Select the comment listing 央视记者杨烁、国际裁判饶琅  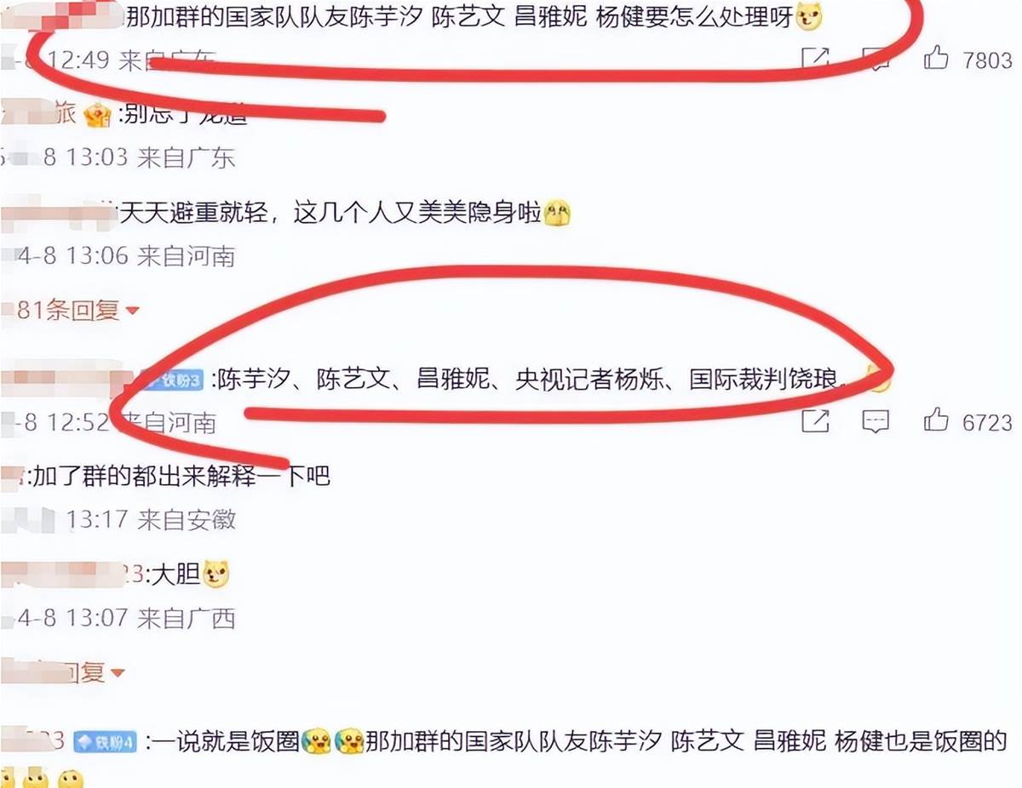(x=530, y=380)
